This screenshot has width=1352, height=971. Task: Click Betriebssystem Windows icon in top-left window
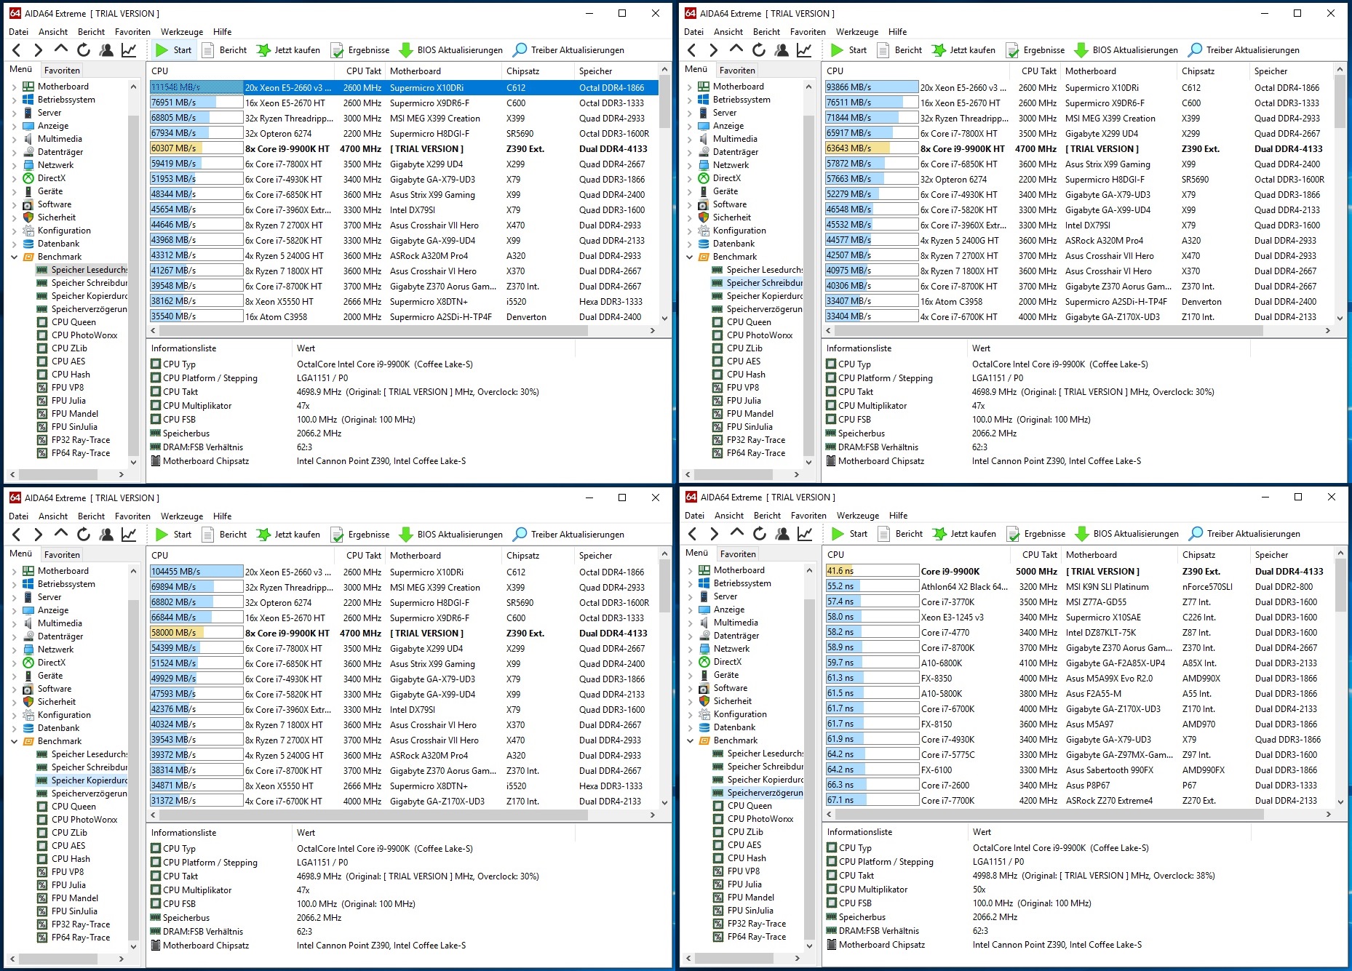pyautogui.click(x=28, y=100)
